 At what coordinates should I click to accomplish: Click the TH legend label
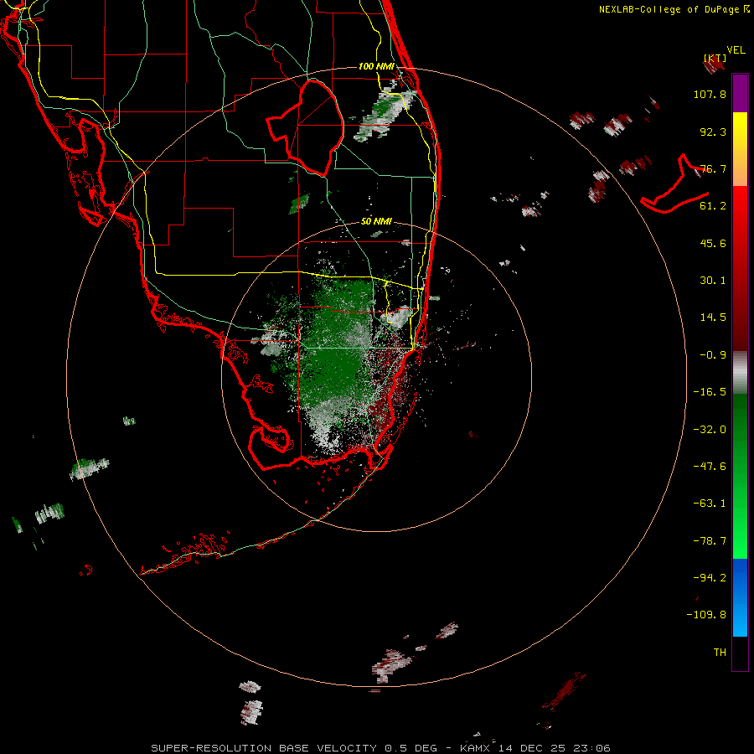720,653
